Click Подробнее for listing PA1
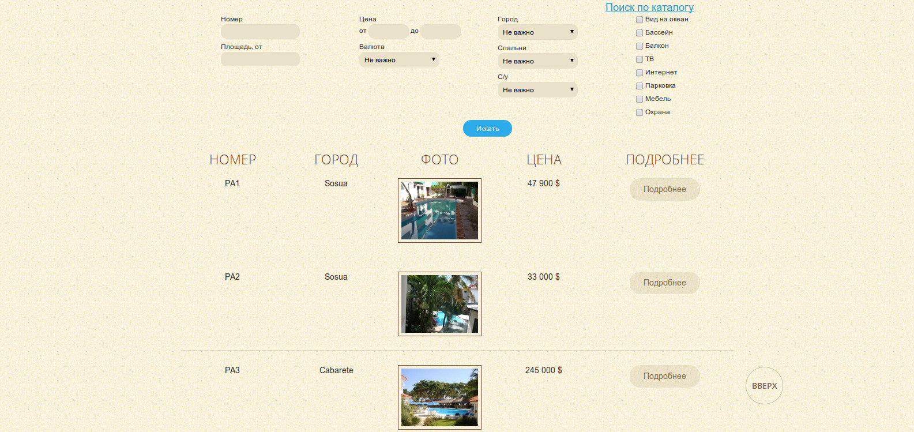Image resolution: width=914 pixels, height=432 pixels. click(664, 189)
